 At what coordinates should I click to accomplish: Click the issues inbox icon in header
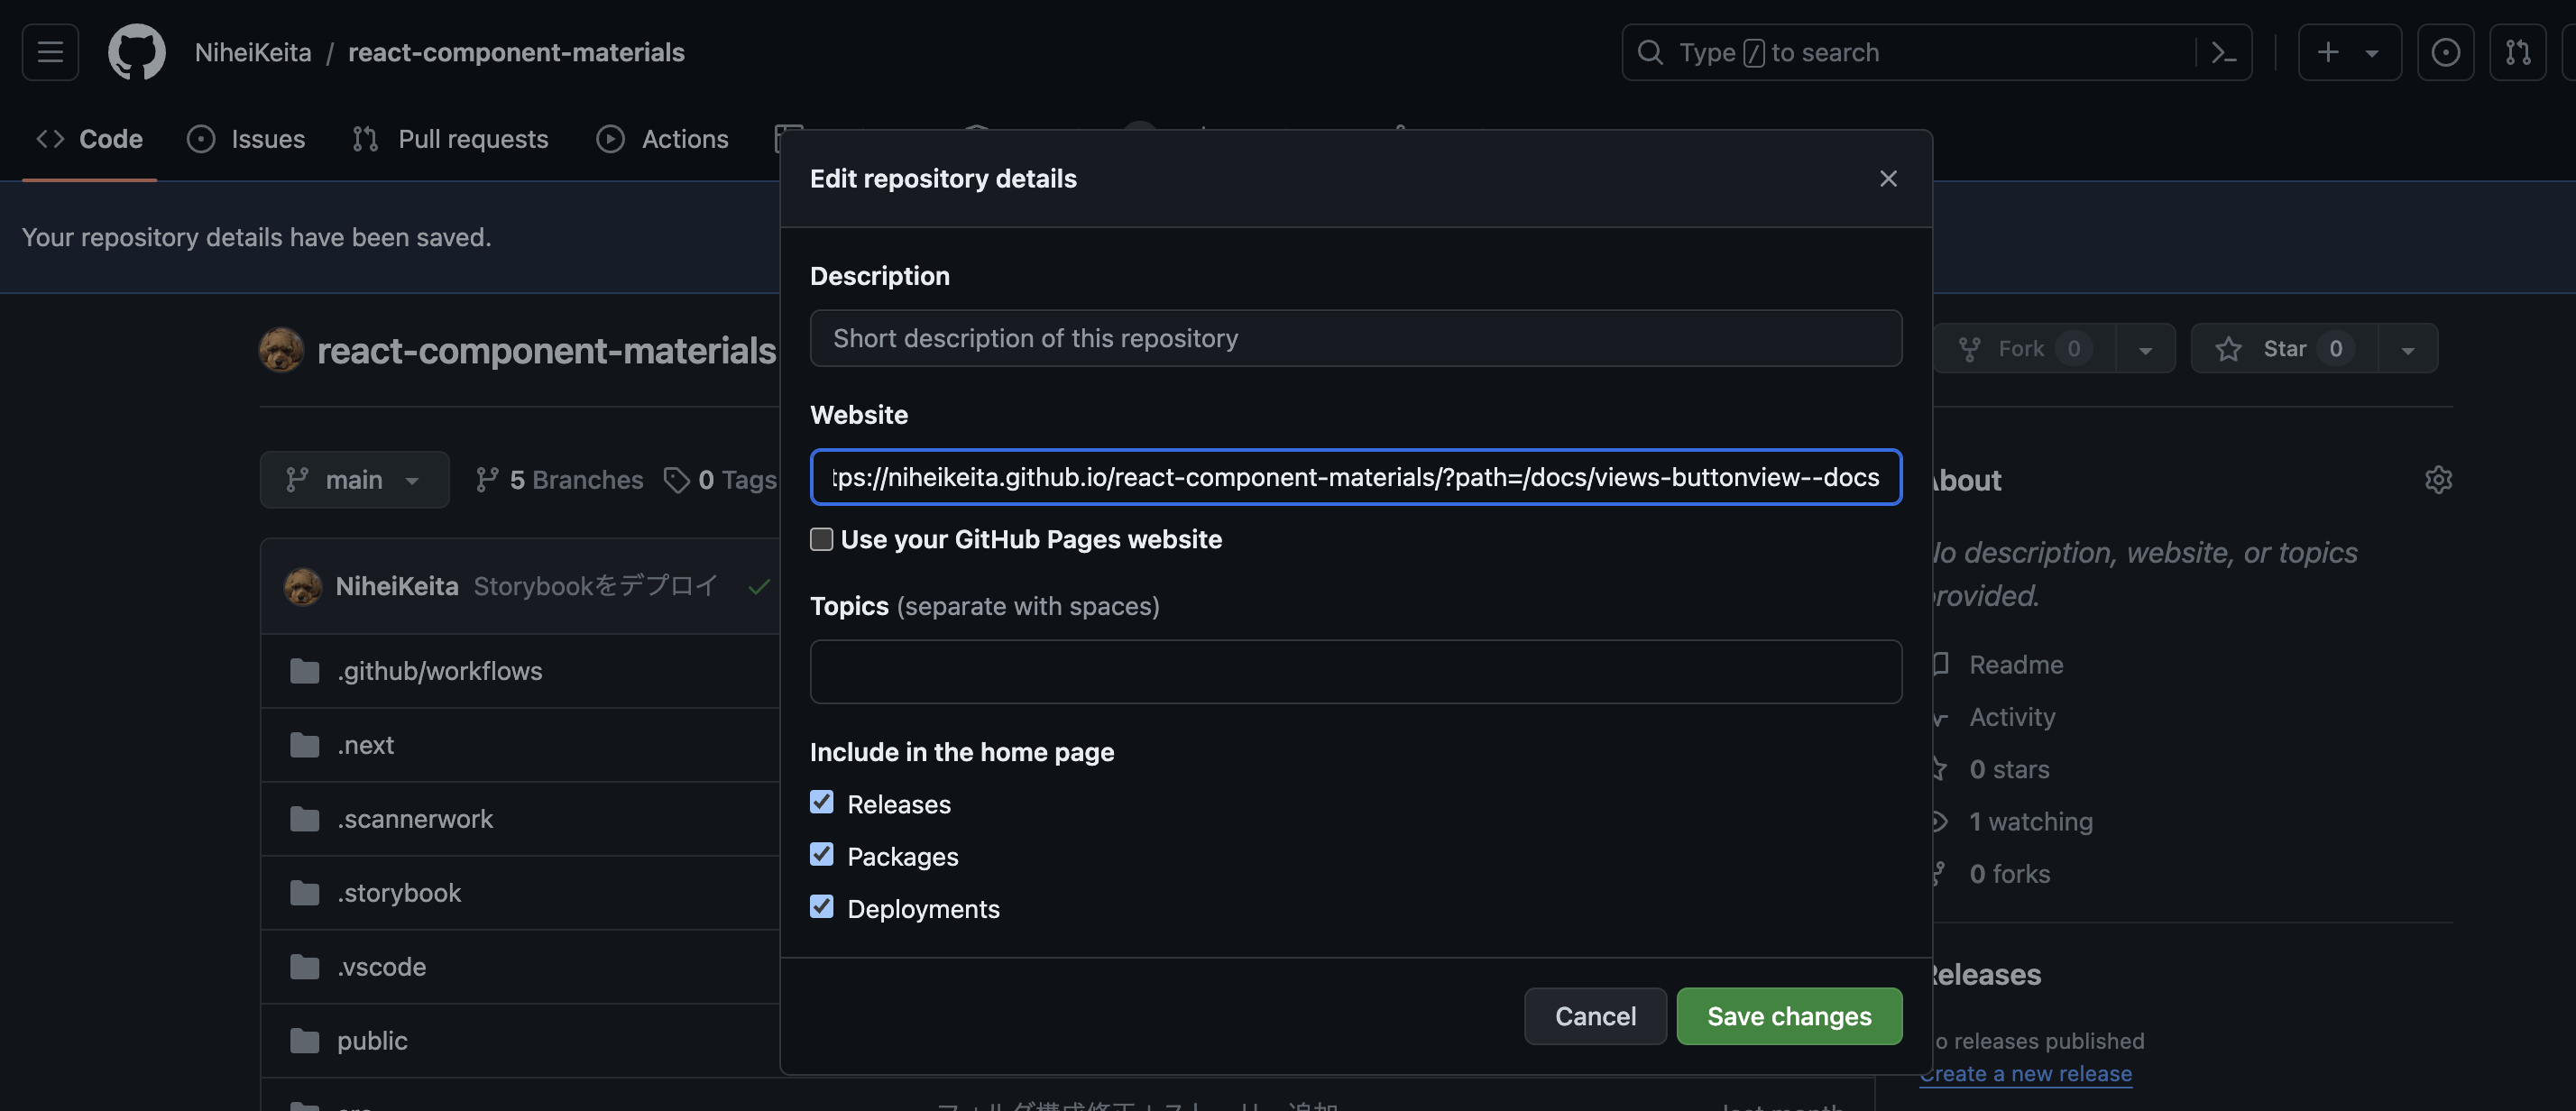pyautogui.click(x=2445, y=52)
